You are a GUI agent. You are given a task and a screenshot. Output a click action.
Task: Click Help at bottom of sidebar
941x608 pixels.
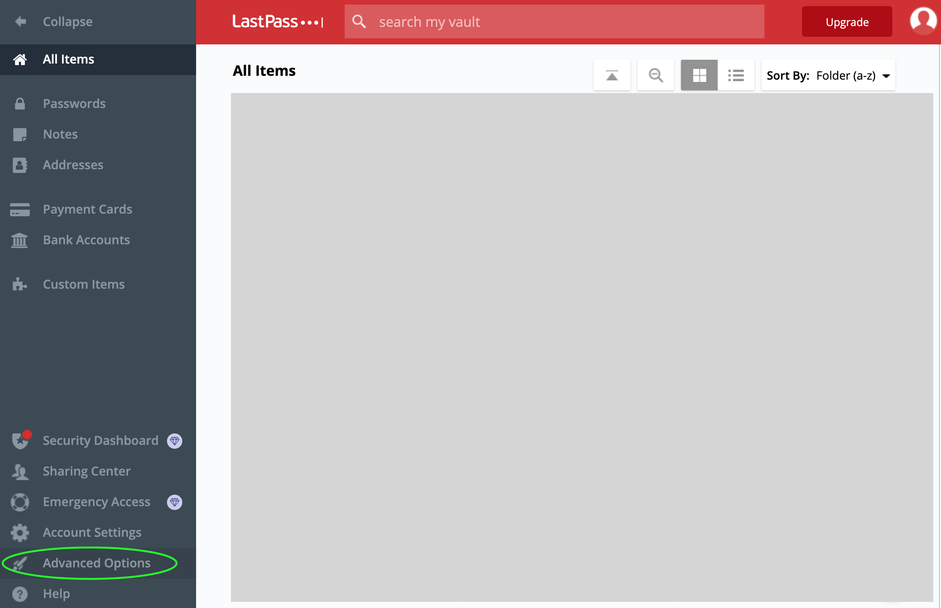click(56, 593)
